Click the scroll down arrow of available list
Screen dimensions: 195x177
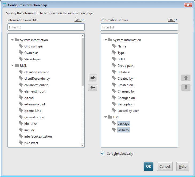(83, 145)
